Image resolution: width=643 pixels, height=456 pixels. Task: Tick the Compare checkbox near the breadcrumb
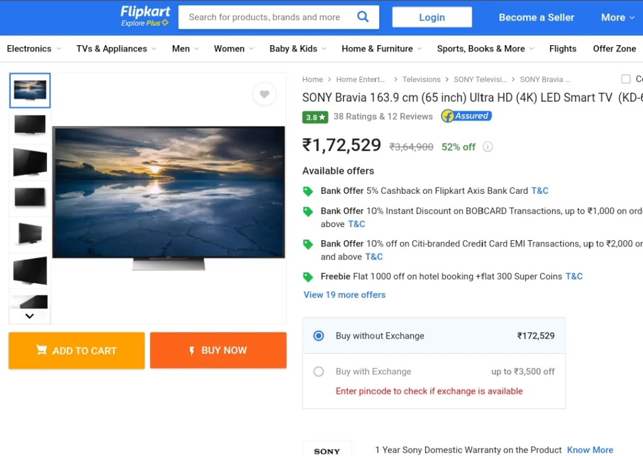626,79
